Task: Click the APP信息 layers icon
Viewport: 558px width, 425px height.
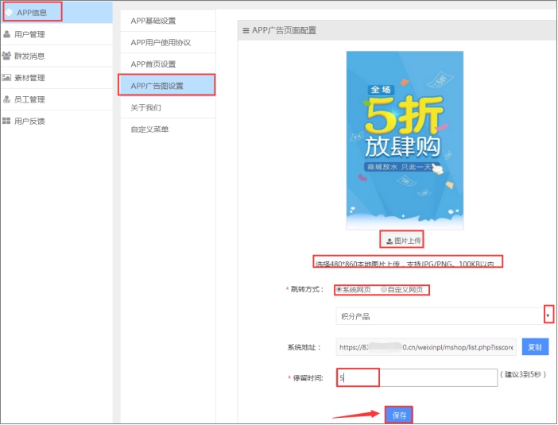Action: click(9, 13)
